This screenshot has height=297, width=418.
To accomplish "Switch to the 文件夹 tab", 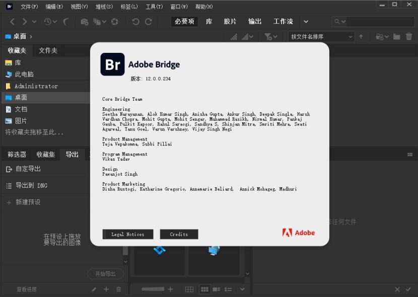I will pyautogui.click(x=48, y=51).
